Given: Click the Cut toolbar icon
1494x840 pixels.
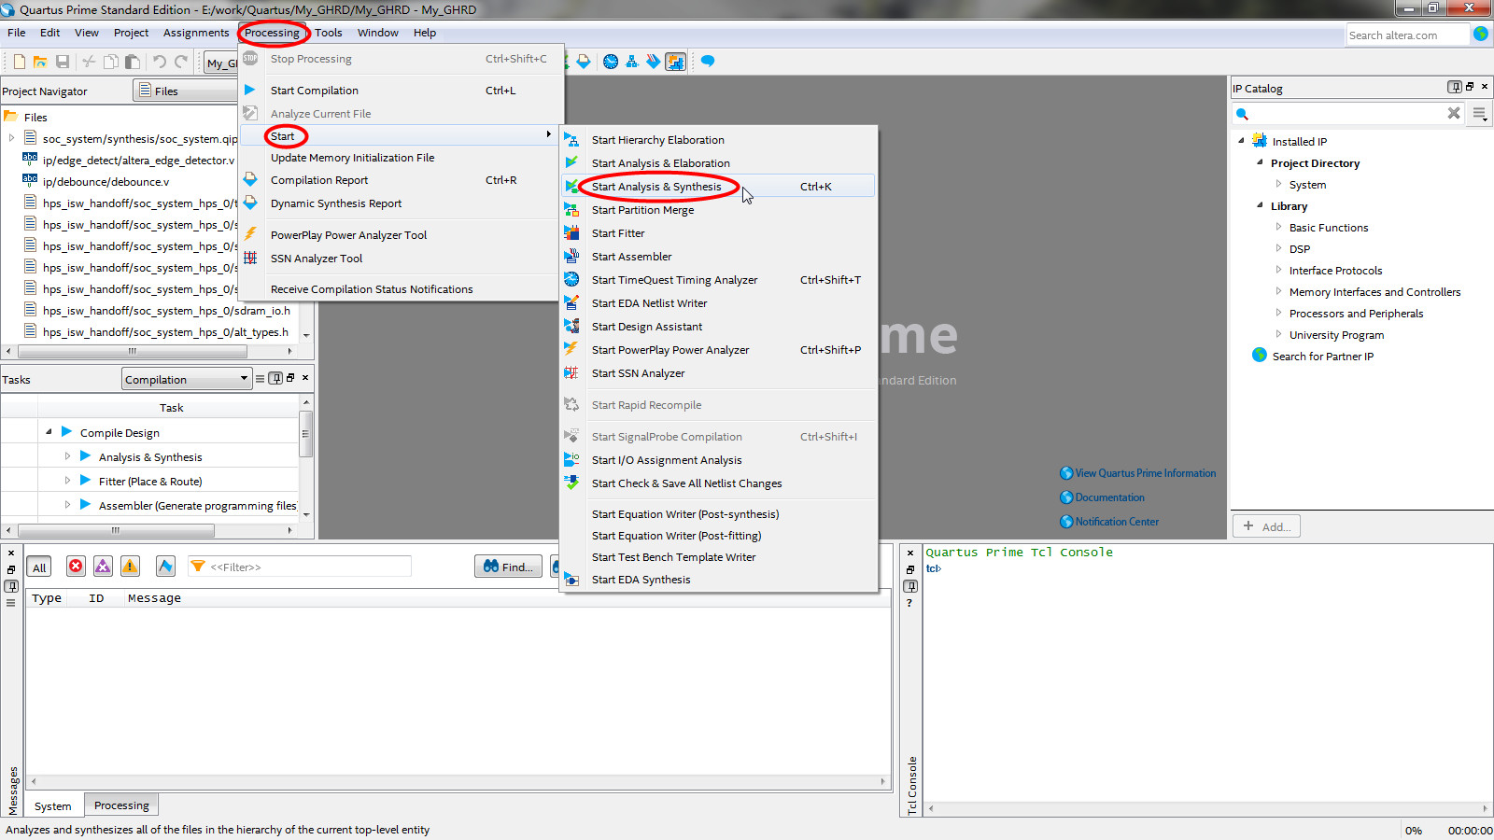Looking at the screenshot, I should tap(89, 62).
